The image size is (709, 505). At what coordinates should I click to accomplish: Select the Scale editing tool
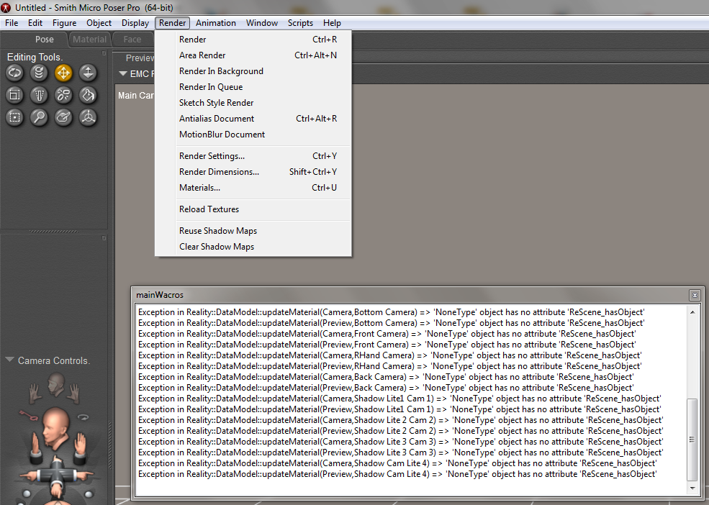(14, 95)
